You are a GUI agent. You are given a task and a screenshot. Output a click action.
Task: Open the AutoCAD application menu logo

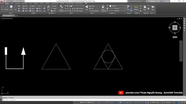coord(2,2)
